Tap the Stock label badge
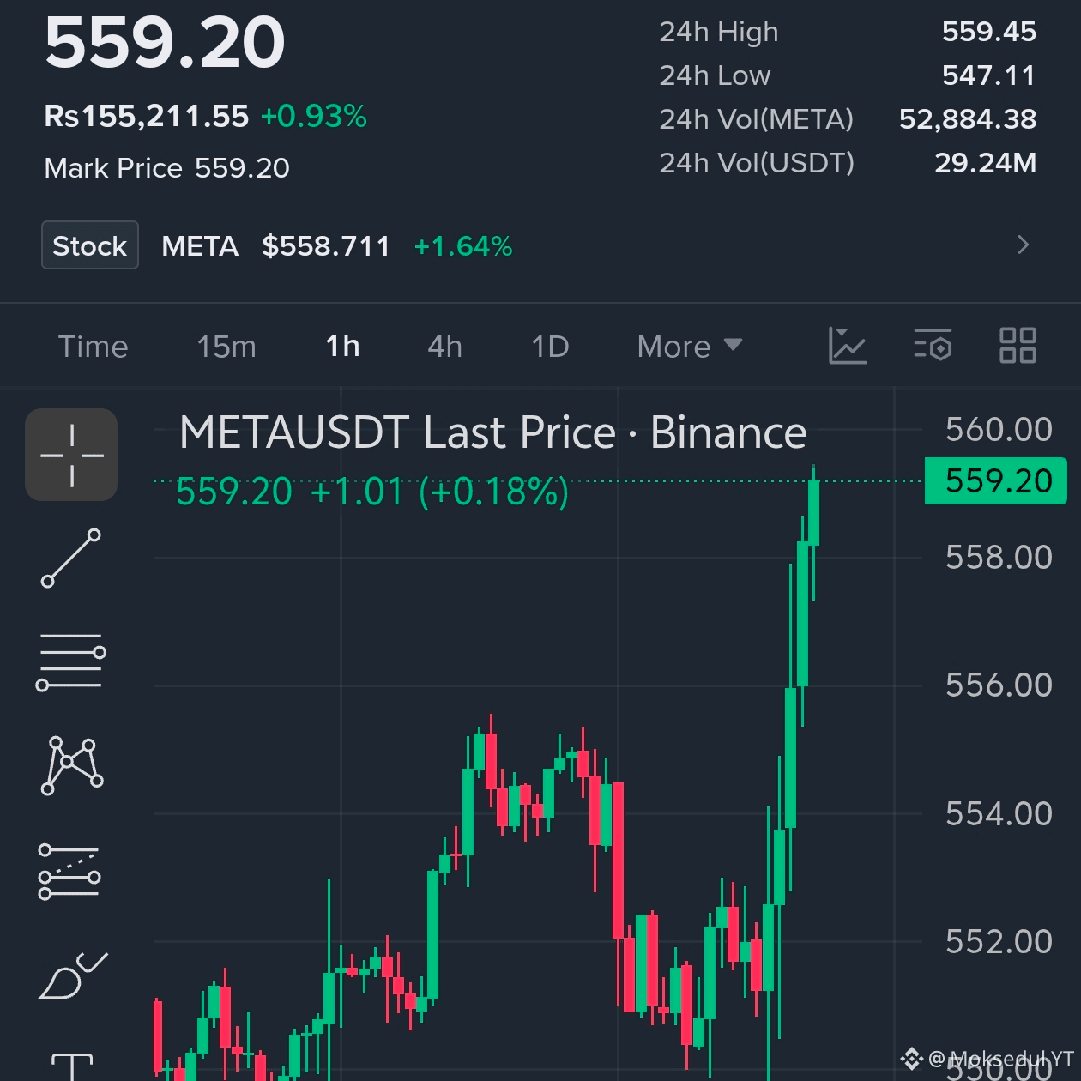1081x1081 pixels. (x=90, y=245)
